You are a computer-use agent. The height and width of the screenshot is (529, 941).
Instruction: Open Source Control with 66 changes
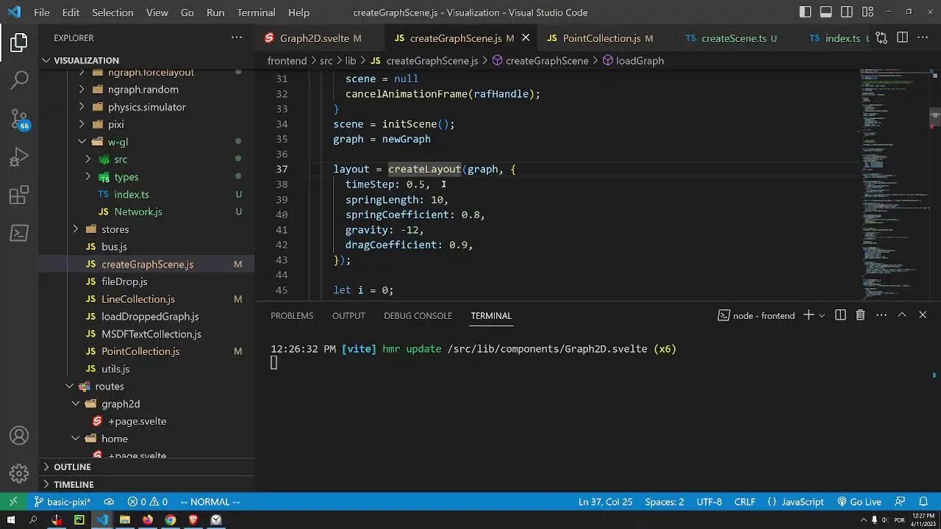click(x=19, y=118)
